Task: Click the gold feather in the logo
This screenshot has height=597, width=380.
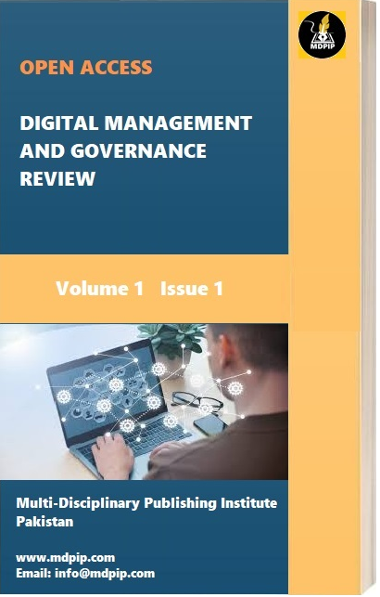Action: coord(323,23)
